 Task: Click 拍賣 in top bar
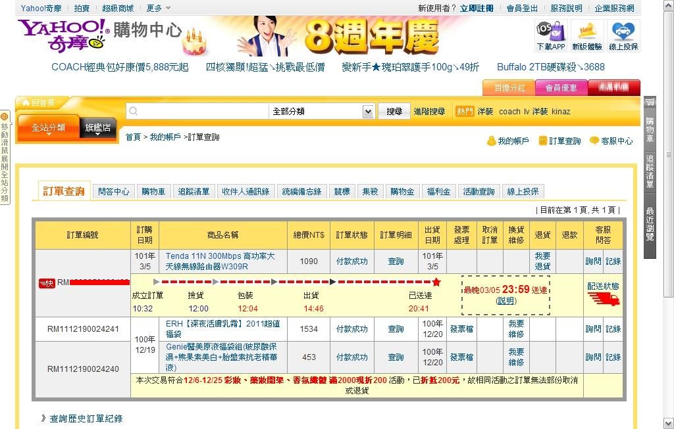(82, 8)
